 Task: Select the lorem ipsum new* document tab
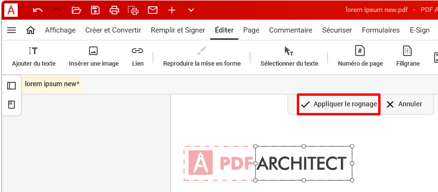click(52, 84)
